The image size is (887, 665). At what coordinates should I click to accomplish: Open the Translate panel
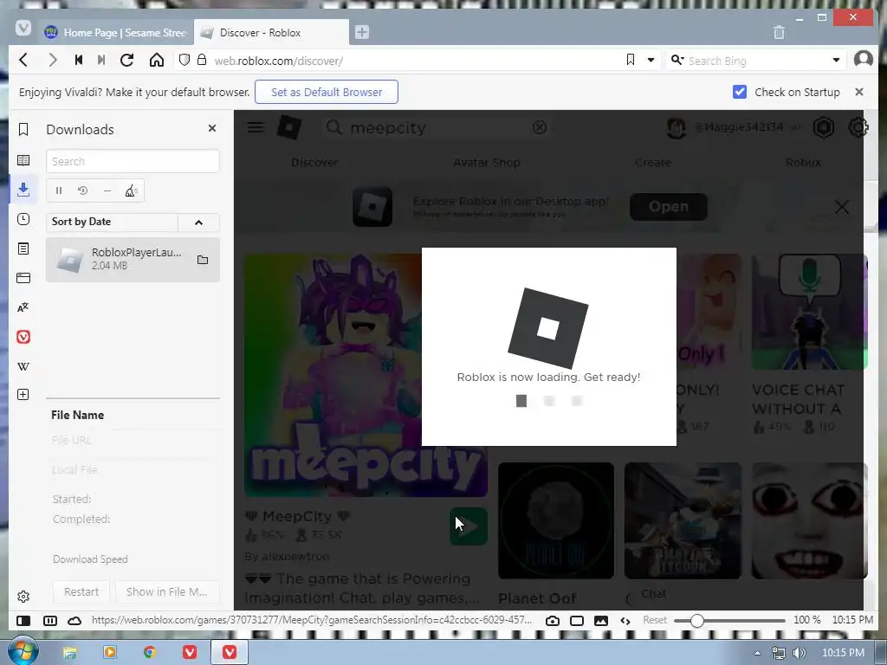(x=23, y=307)
